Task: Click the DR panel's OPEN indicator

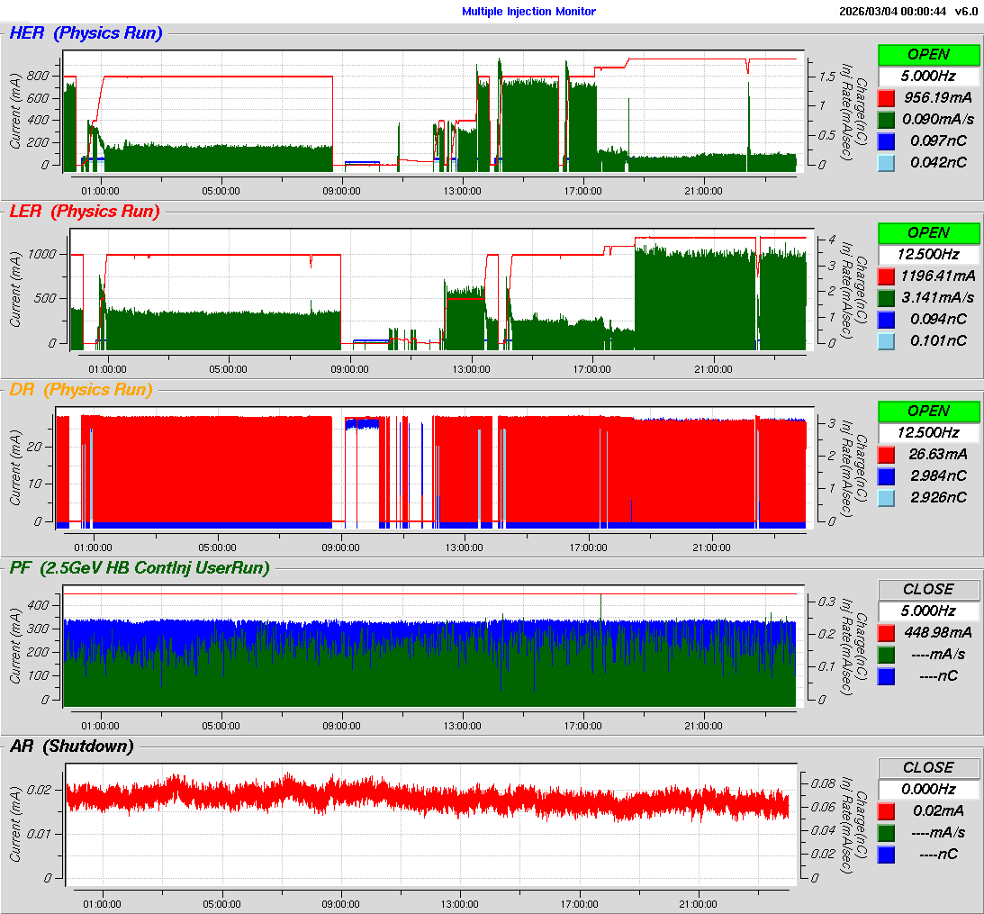Action: coord(928,411)
